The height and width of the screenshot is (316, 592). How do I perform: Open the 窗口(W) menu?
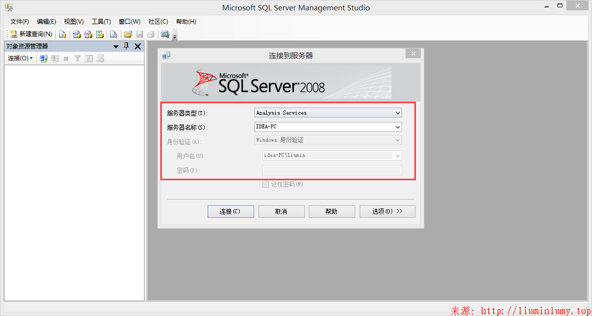pyautogui.click(x=130, y=22)
